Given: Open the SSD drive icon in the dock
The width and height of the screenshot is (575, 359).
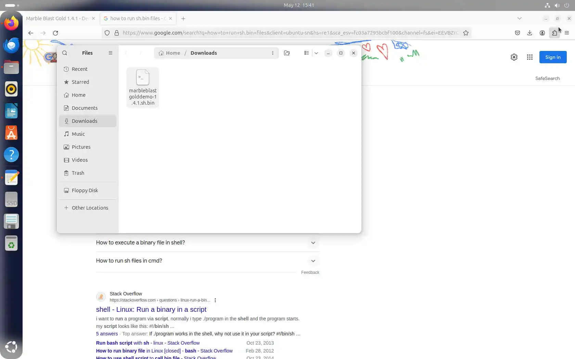Looking at the screenshot, I should coord(11,200).
